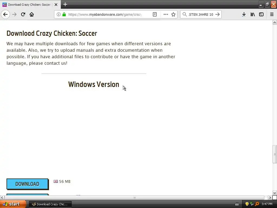Viewport: 277px width, 208px height.
Task: Click the search box containing STEN JAHRE 10
Action: click(x=201, y=15)
